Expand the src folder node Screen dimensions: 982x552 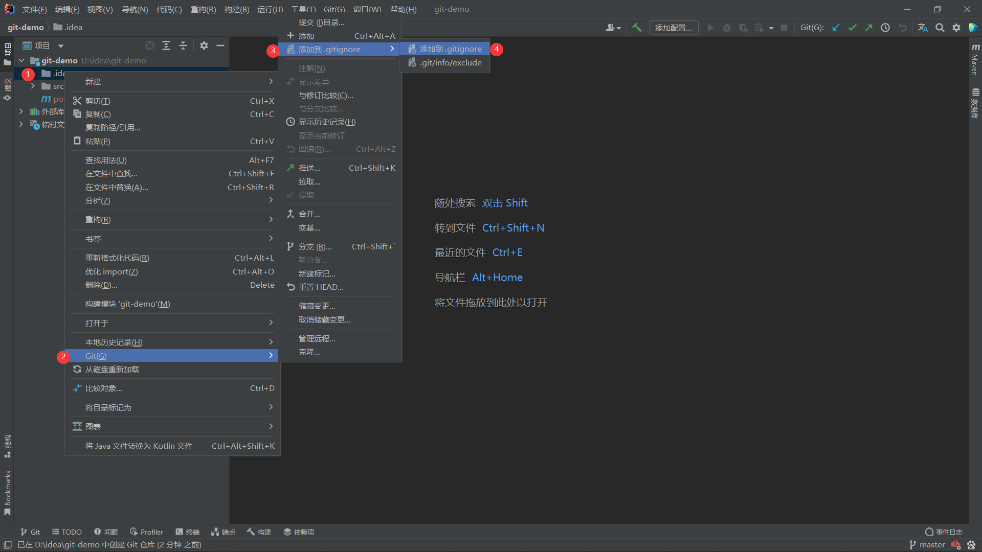click(x=33, y=86)
